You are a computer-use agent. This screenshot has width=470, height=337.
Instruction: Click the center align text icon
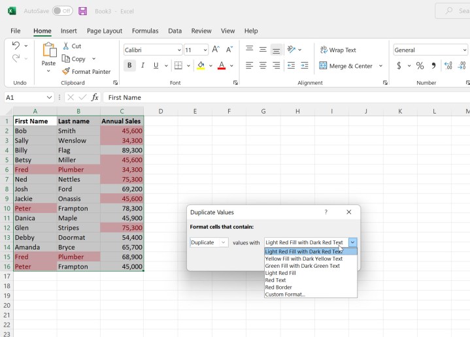click(263, 65)
